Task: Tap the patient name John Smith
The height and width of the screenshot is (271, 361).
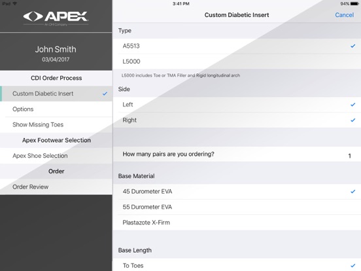Action: click(x=56, y=49)
